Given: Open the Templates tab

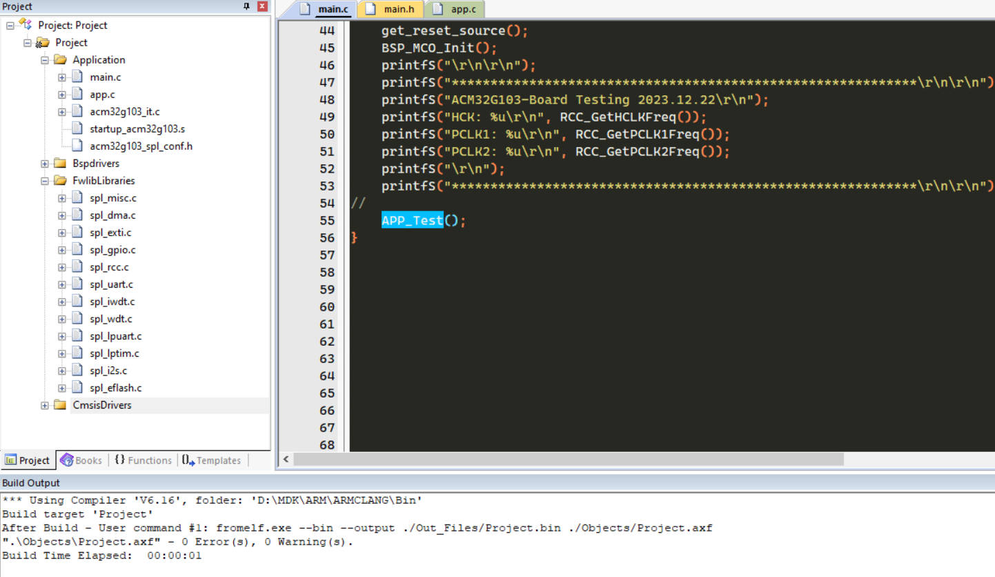Looking at the screenshot, I should tap(211, 460).
